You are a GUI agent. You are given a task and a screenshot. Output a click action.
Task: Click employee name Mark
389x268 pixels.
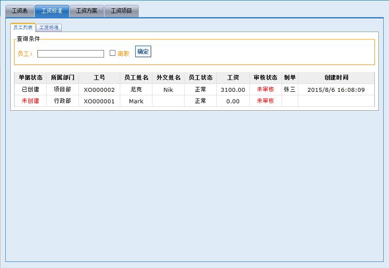(x=136, y=101)
